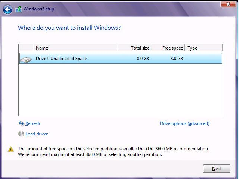Open the Load driver link
The image size is (239, 179).
point(36,134)
